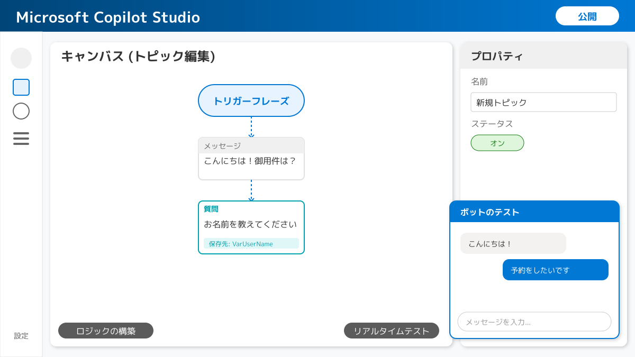Viewport: 635px width, 357px height.
Task: Toggle the オン status pill
Action: [x=497, y=143]
